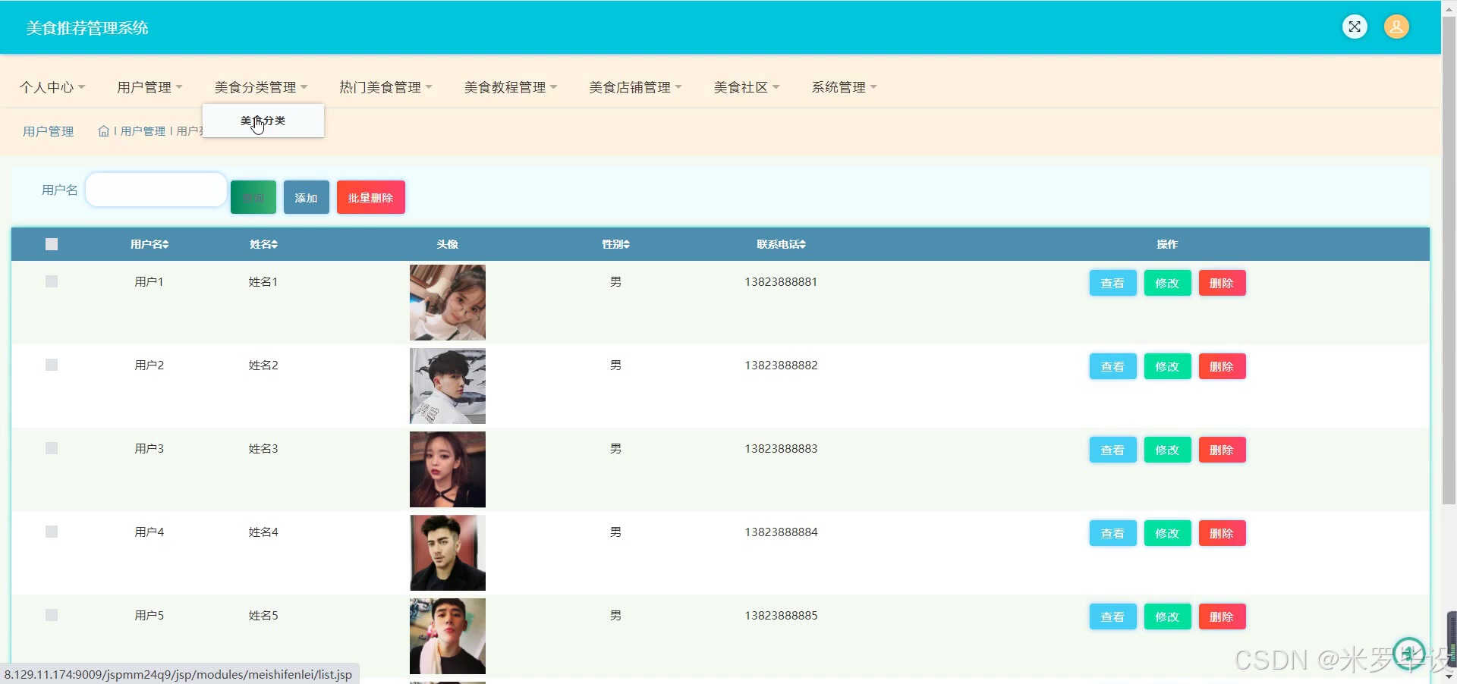Check the checkbox for 用户2 row
The height and width of the screenshot is (684, 1457).
pyautogui.click(x=52, y=365)
